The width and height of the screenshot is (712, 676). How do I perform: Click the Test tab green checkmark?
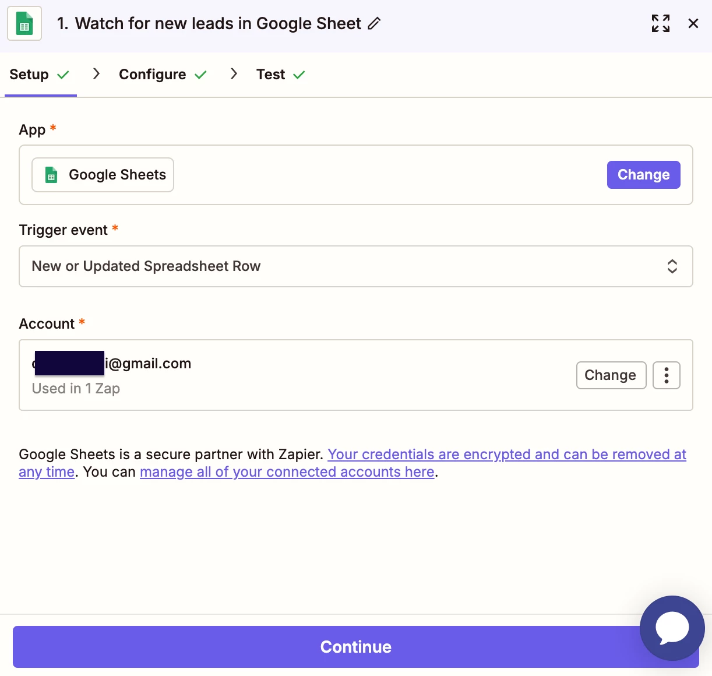(299, 75)
